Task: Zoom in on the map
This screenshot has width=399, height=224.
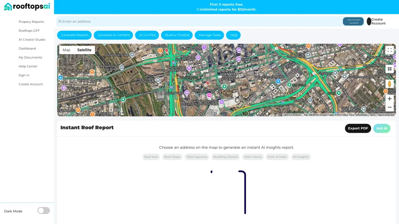Action: 389,99
